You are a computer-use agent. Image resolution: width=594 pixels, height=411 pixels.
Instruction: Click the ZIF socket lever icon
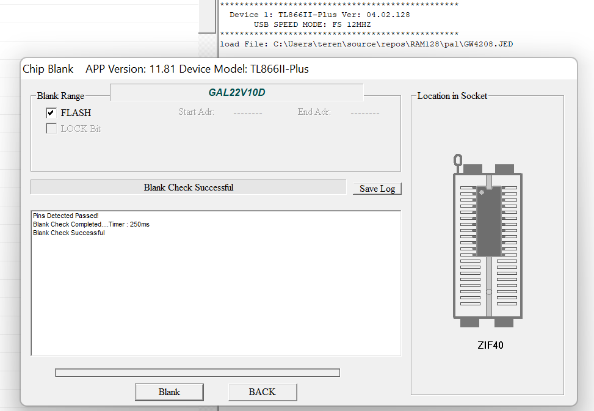pyautogui.click(x=457, y=162)
